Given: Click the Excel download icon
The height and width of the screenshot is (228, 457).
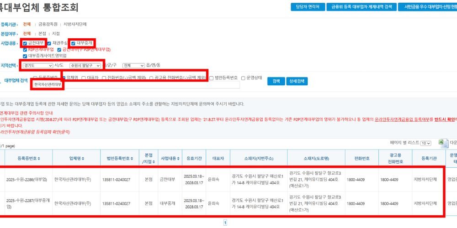Looking at the screenshot, I should [x=441, y=143].
